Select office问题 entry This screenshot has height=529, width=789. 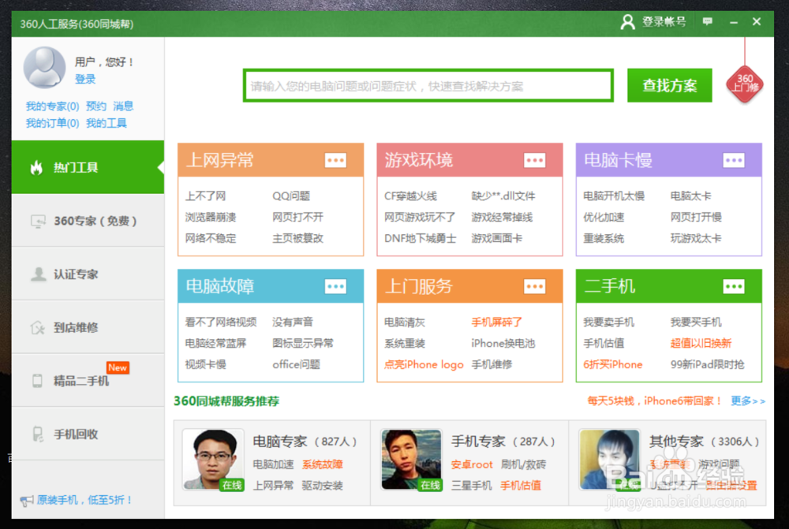click(297, 364)
